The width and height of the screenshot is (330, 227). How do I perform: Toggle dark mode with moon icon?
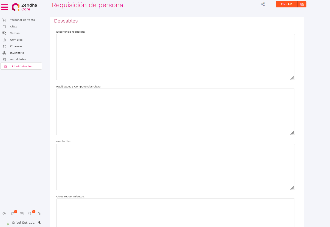(x=40, y=222)
